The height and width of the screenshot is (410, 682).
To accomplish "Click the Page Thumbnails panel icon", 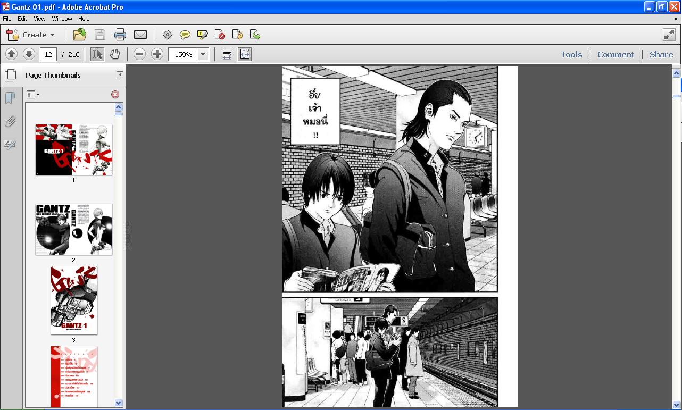I will (10, 75).
